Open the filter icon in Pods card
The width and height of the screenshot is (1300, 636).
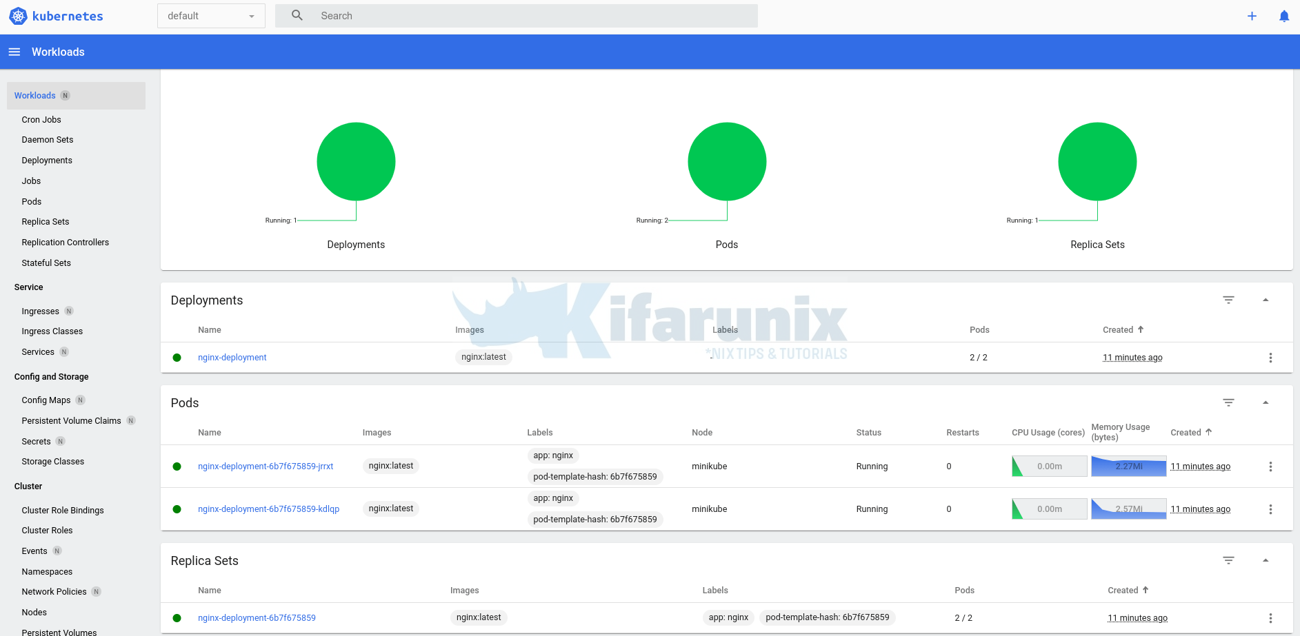click(x=1228, y=402)
